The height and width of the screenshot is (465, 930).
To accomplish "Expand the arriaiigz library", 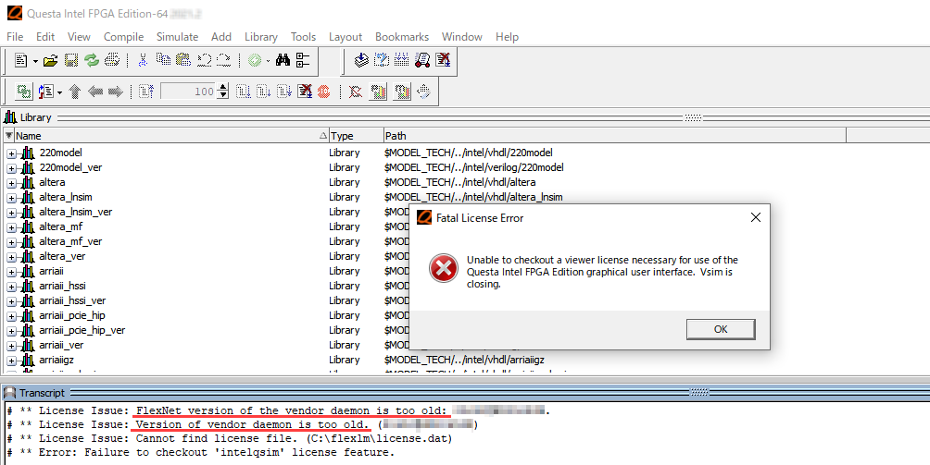I will pyautogui.click(x=11, y=361).
